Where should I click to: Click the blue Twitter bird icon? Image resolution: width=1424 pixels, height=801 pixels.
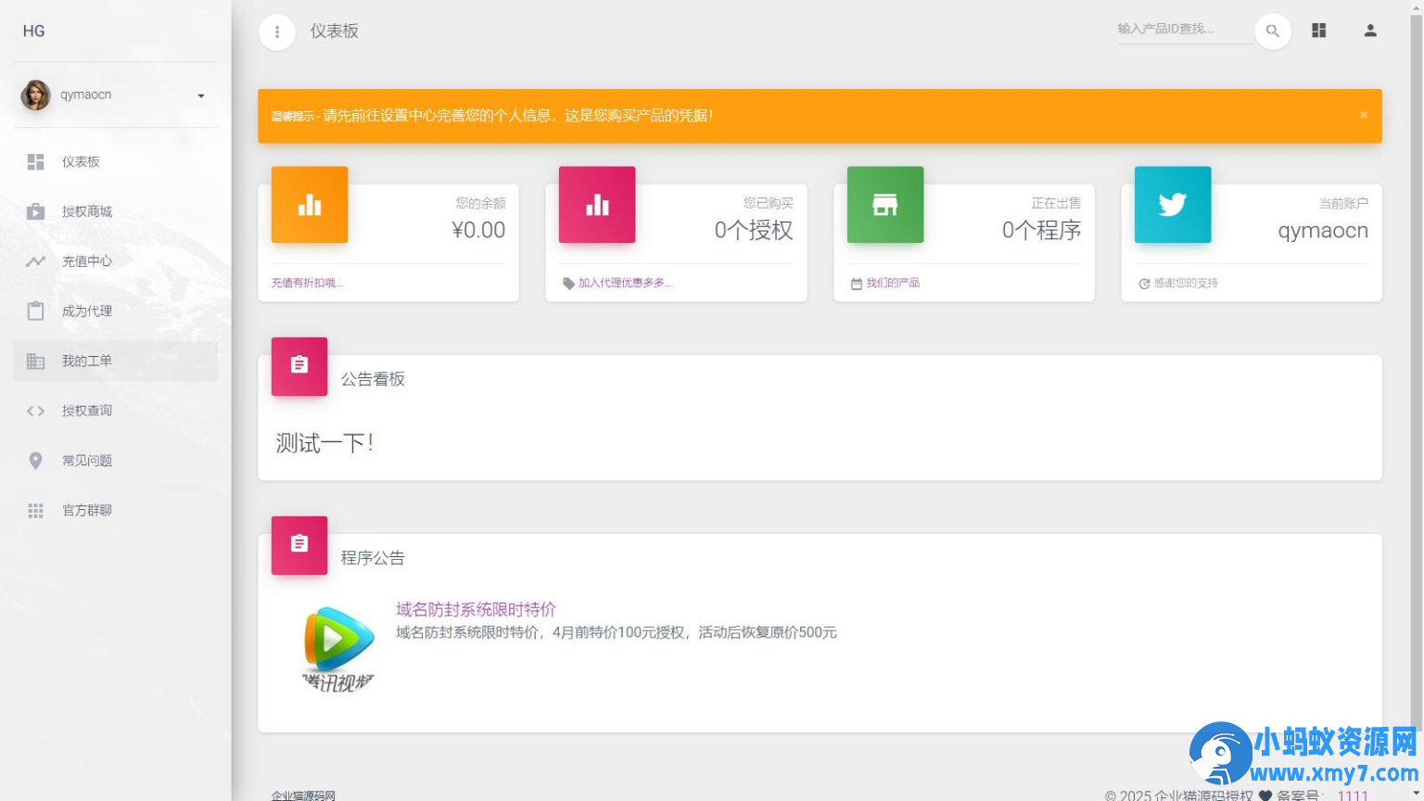click(x=1173, y=205)
